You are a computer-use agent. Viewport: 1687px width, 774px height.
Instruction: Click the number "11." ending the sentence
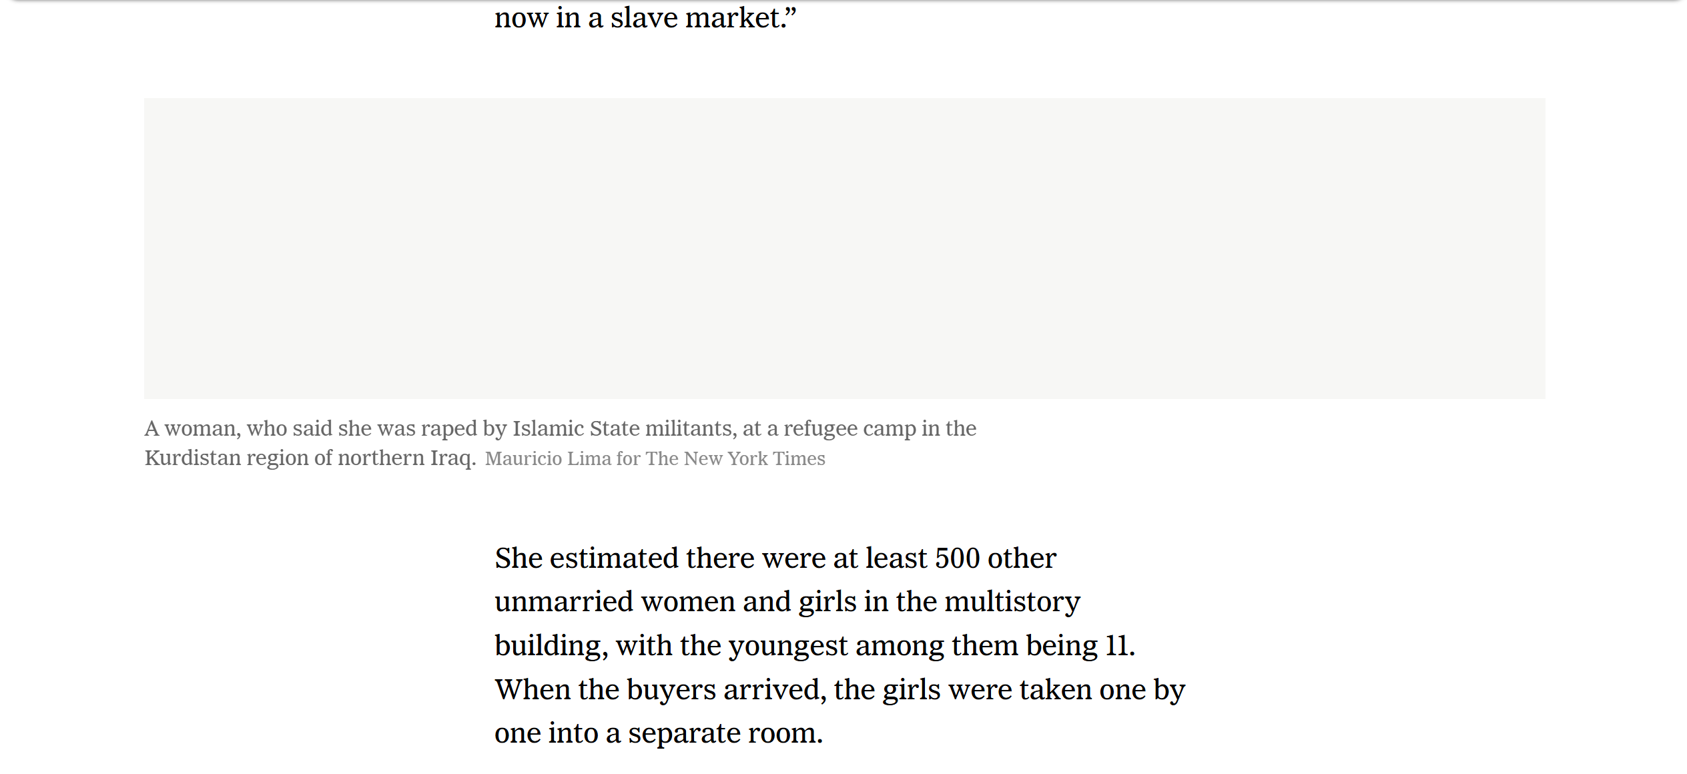[1120, 646]
